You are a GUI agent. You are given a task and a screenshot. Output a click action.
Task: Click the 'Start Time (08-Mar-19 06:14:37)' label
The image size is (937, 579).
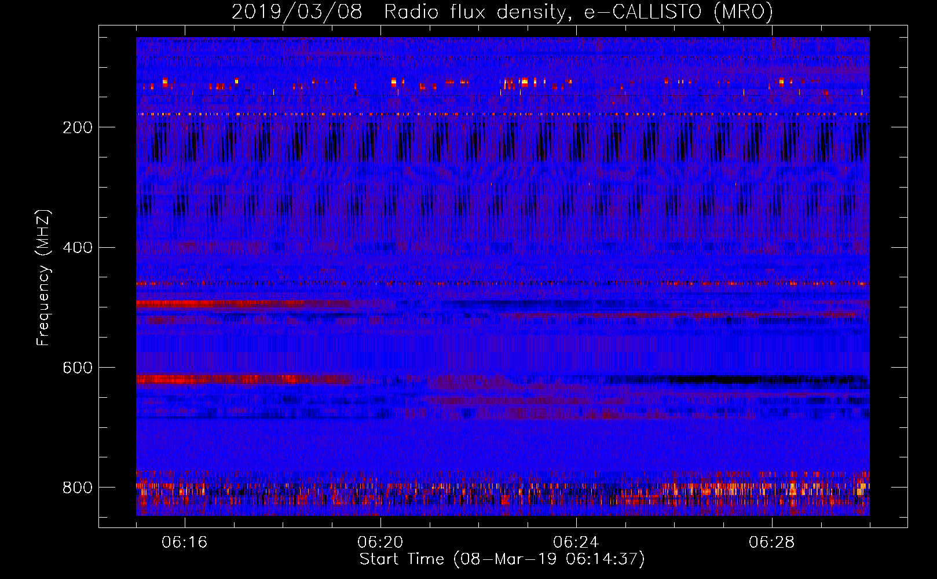502,559
